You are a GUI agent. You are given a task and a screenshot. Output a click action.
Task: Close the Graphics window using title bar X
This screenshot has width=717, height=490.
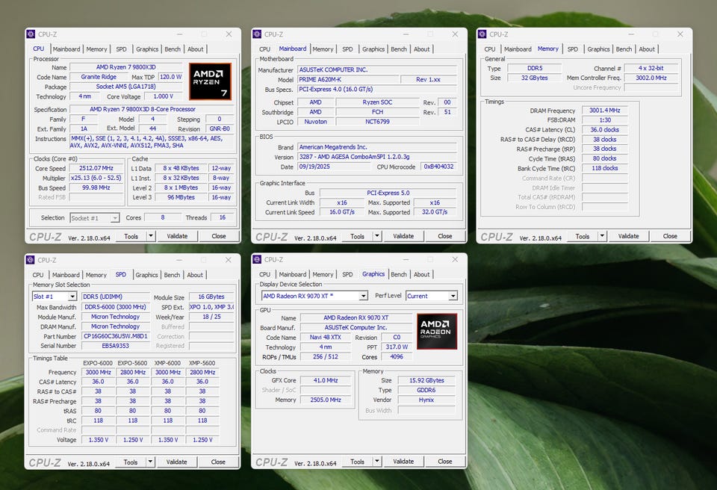pyautogui.click(x=455, y=260)
